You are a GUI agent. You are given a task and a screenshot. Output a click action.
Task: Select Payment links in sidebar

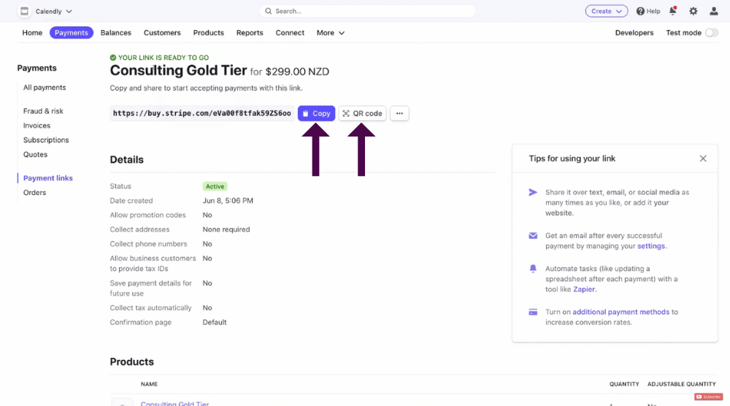coord(48,178)
